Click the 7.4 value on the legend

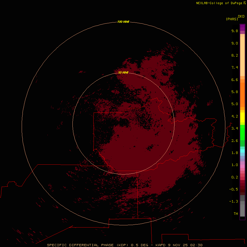(235, 68)
